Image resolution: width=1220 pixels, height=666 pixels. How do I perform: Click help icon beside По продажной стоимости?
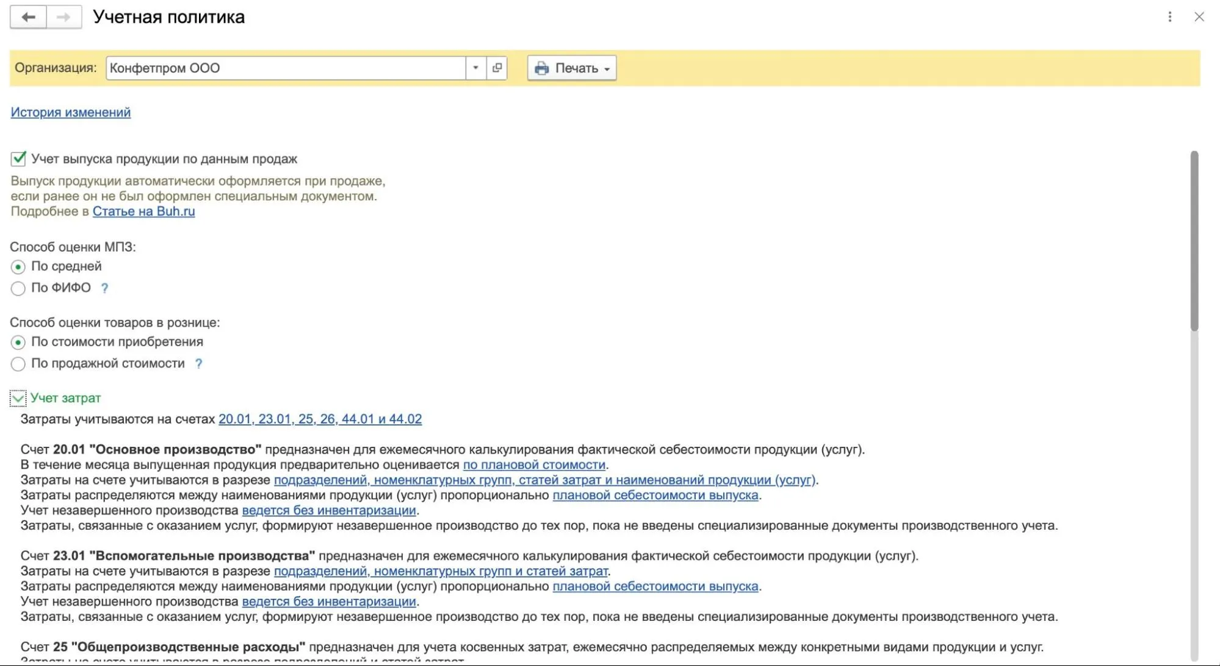[198, 364]
